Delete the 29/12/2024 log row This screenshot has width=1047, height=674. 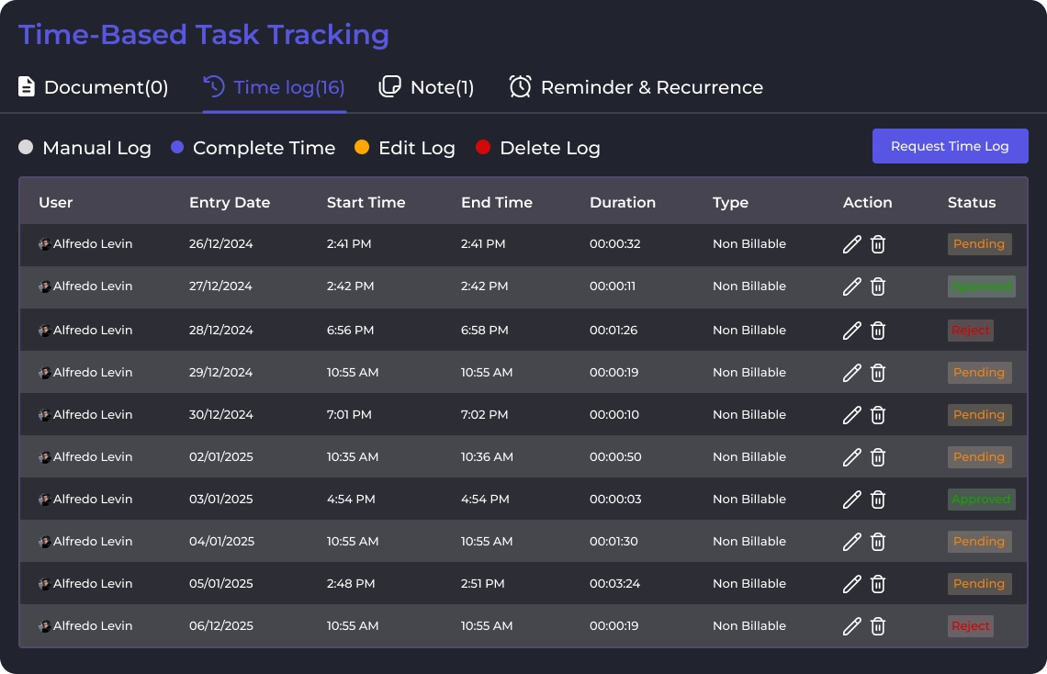(878, 373)
